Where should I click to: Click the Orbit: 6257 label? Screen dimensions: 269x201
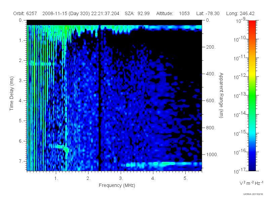25,13
